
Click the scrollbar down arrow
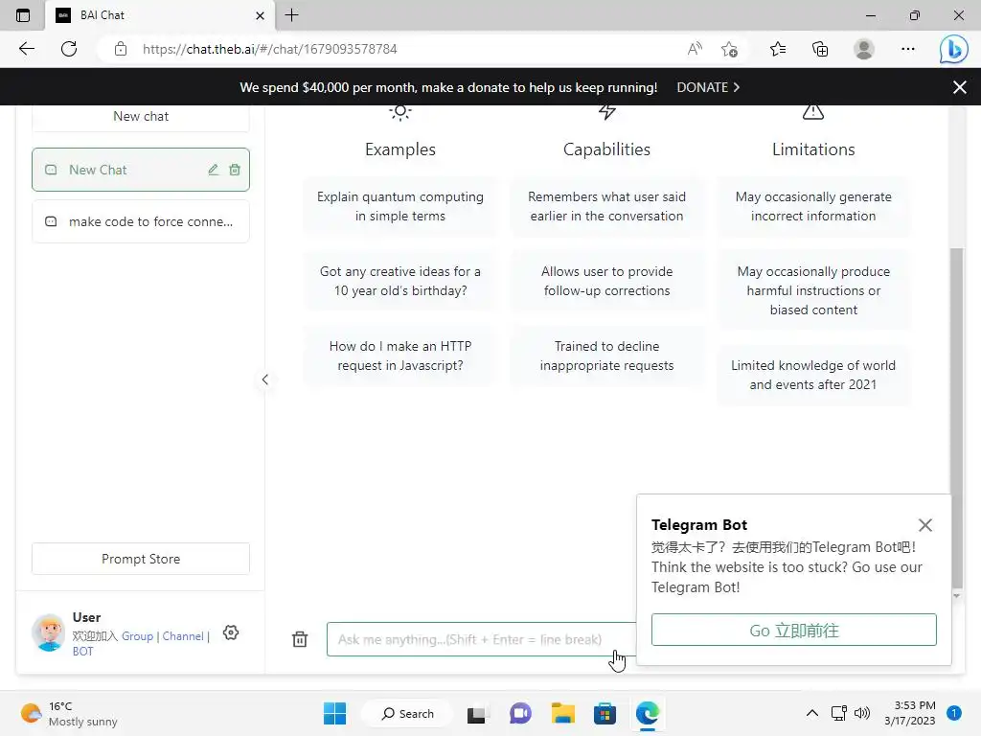(957, 596)
